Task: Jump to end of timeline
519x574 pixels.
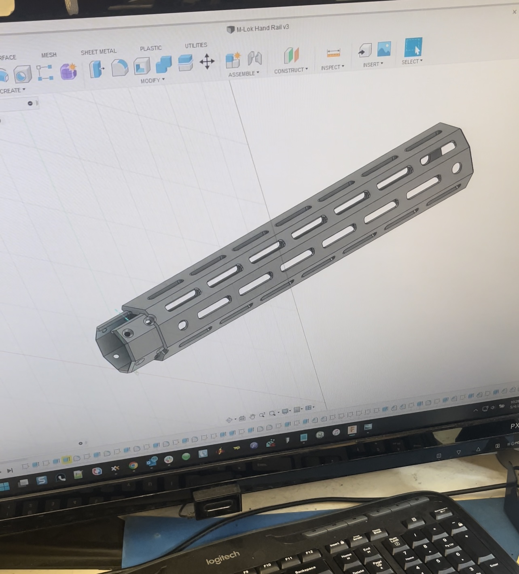Action: tap(10, 470)
